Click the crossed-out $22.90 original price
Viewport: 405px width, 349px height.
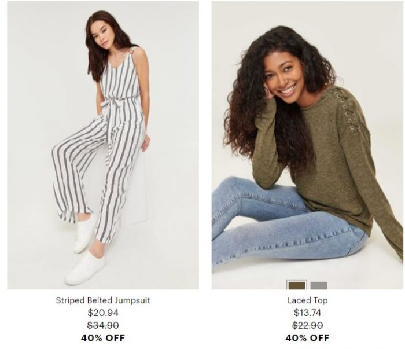click(x=307, y=325)
